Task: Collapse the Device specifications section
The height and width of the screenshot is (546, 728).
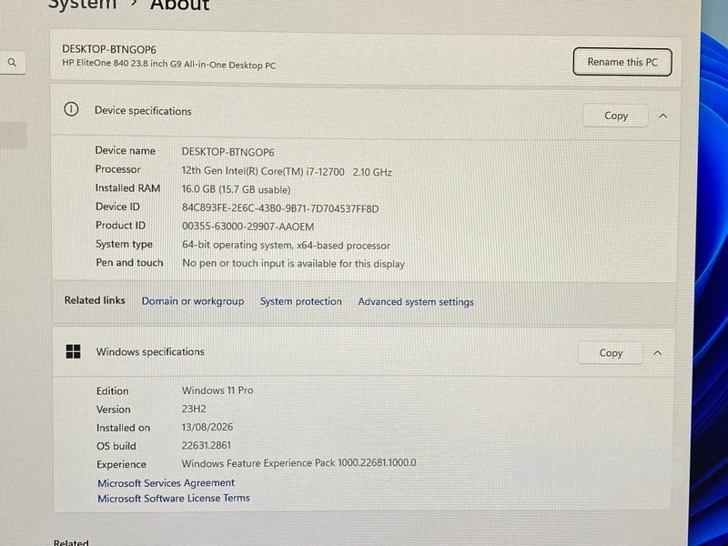Action: pyautogui.click(x=663, y=116)
